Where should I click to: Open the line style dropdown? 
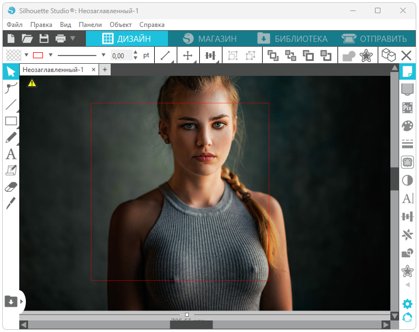point(103,55)
